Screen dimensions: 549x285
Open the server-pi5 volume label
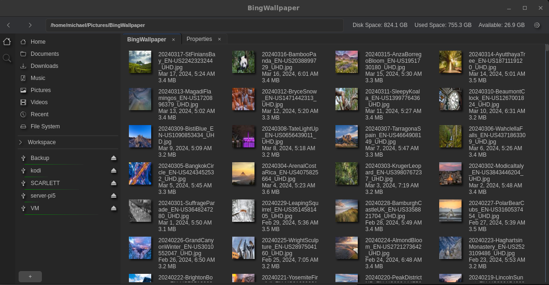coord(43,196)
